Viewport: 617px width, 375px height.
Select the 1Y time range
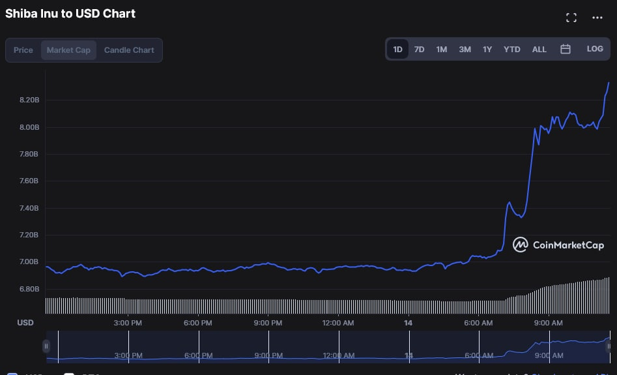click(x=487, y=49)
